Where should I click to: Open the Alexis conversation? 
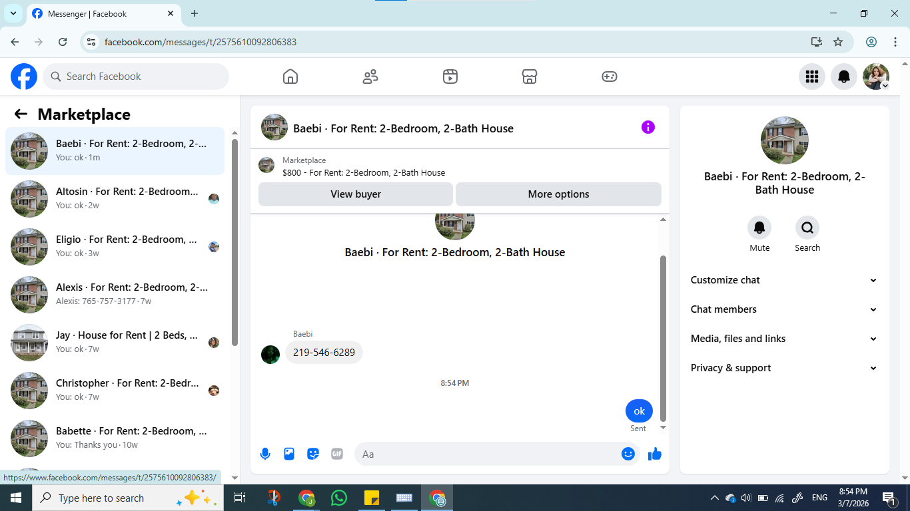pyautogui.click(x=115, y=295)
